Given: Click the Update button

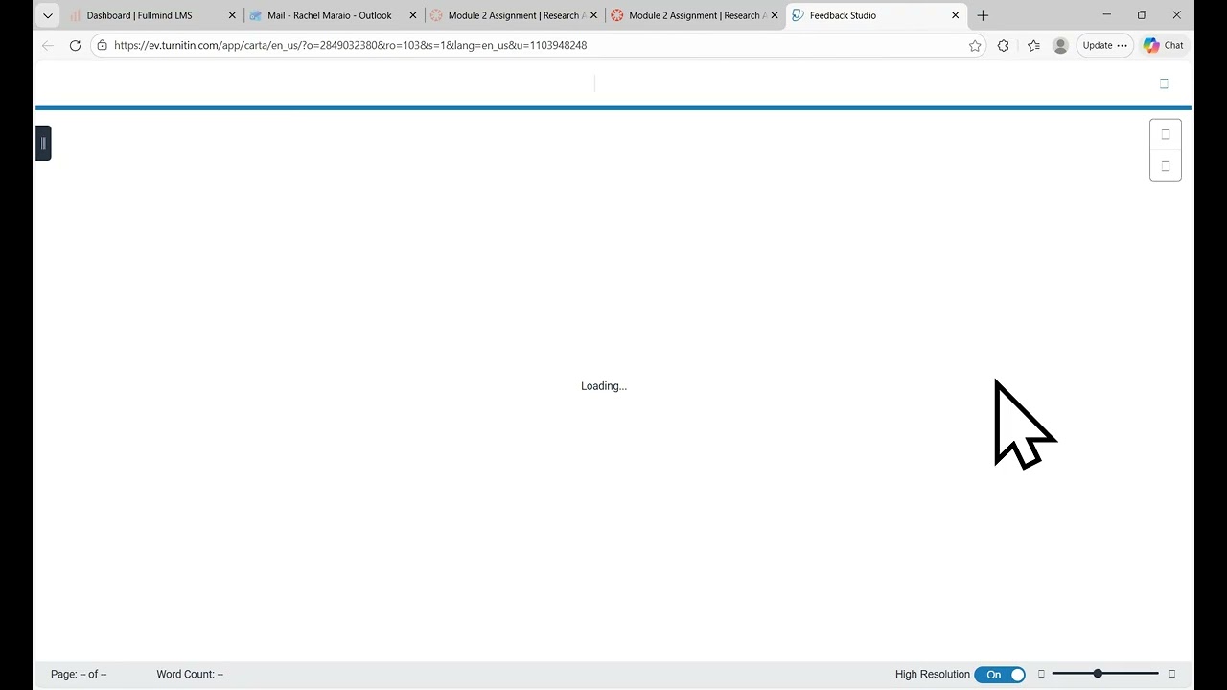Looking at the screenshot, I should pyautogui.click(x=1104, y=45).
